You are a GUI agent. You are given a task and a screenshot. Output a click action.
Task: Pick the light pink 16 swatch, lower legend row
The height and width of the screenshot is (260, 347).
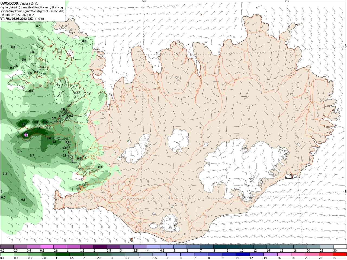click(x=284, y=254)
